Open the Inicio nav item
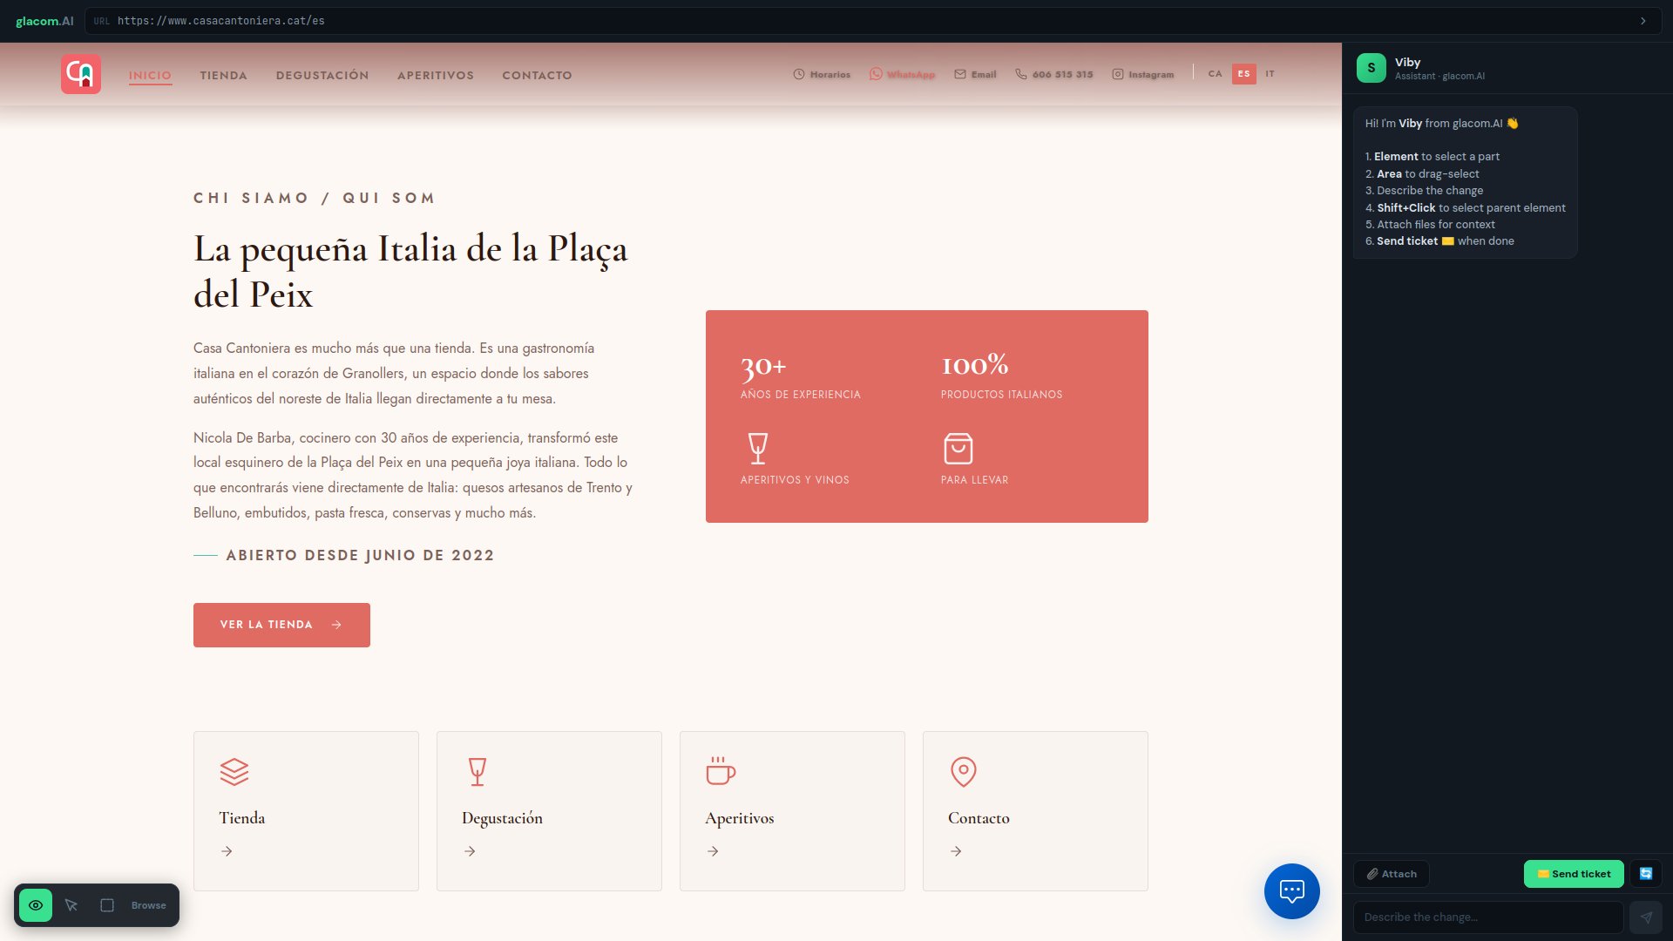The image size is (1673, 941). point(150,76)
